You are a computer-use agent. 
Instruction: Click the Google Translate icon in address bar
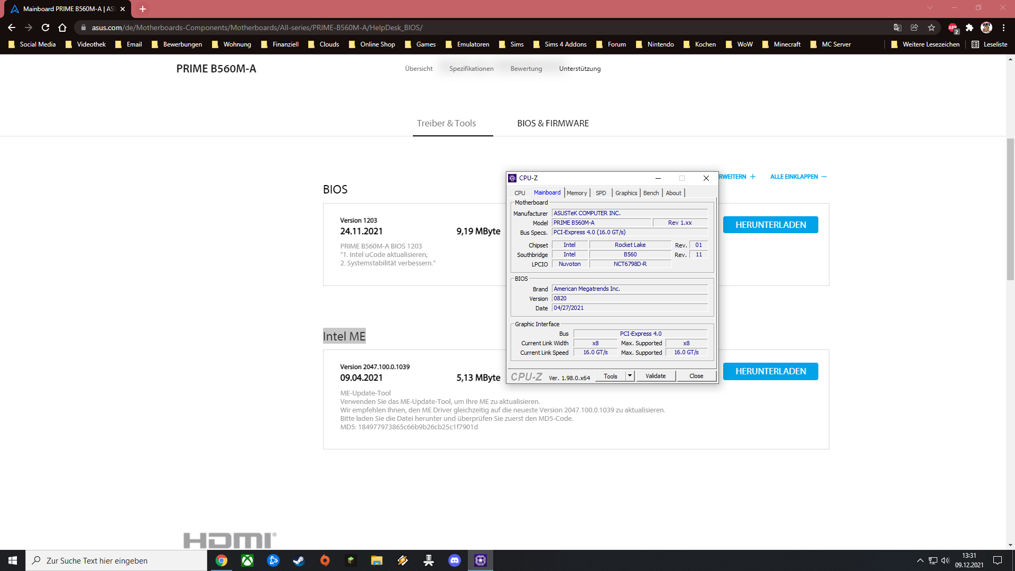[898, 27]
